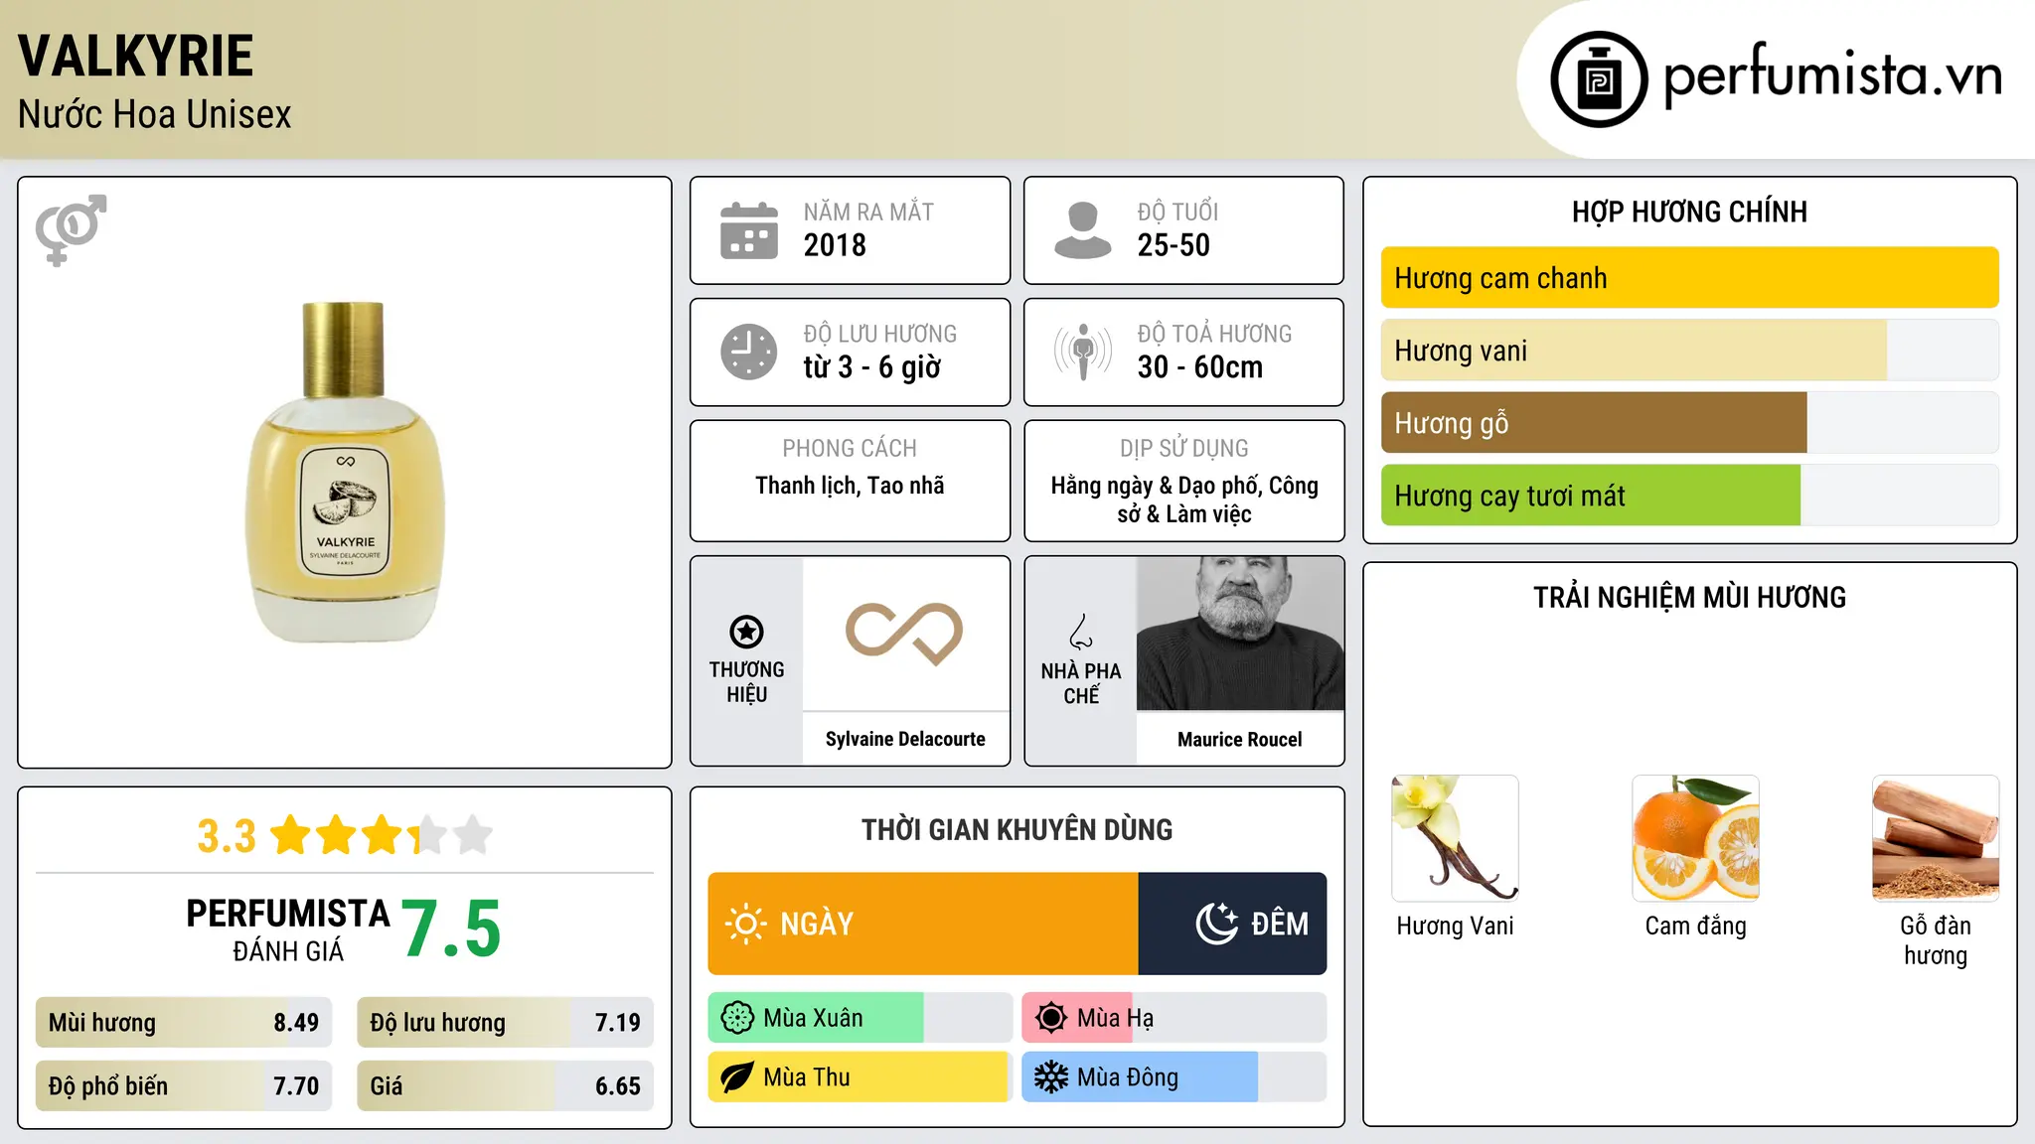Screen dimensions: 2035x1144
Task: Click the launch year value 2018
Action: point(835,245)
